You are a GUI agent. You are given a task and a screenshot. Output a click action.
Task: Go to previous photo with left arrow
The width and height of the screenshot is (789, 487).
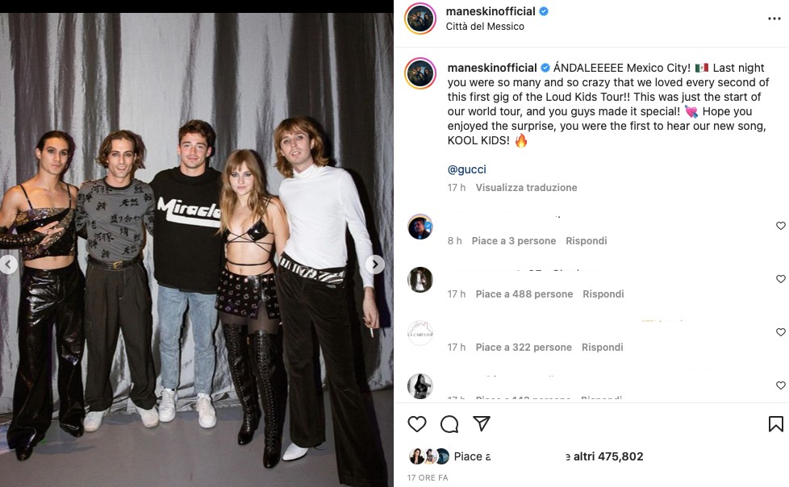pyautogui.click(x=8, y=264)
